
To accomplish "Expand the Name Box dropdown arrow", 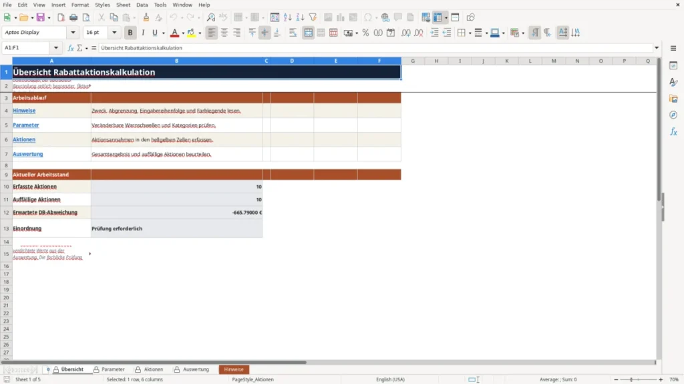I will click(x=56, y=48).
